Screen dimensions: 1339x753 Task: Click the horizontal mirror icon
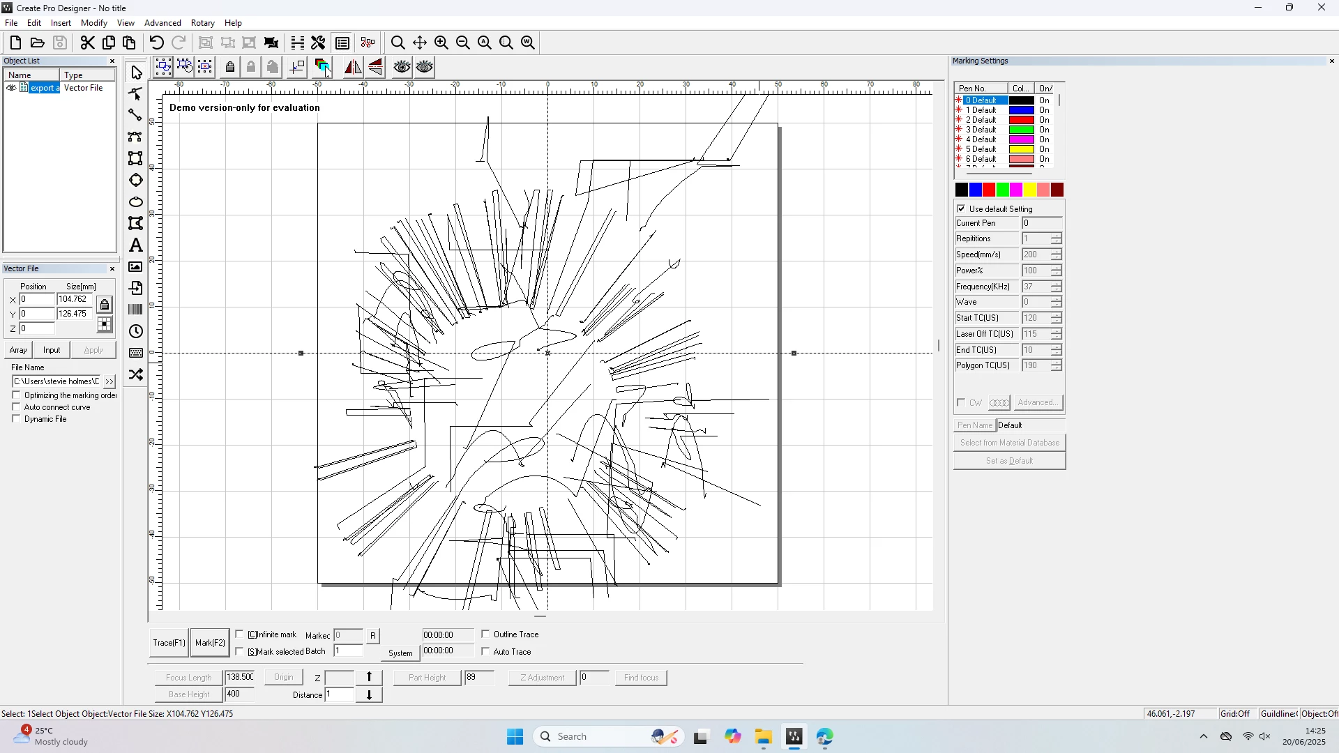tap(353, 67)
